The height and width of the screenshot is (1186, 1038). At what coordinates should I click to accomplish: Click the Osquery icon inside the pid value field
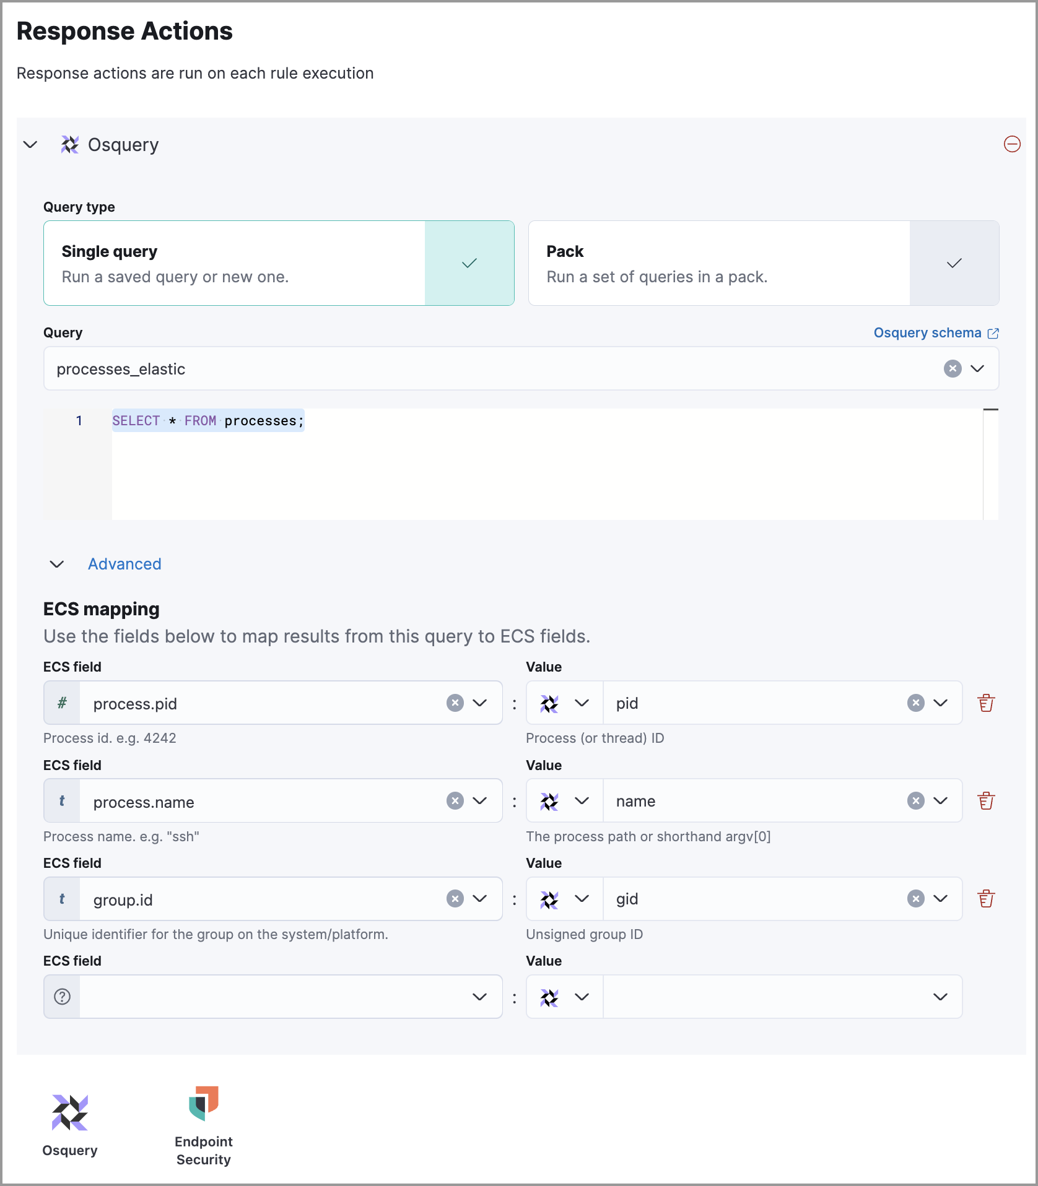[549, 703]
